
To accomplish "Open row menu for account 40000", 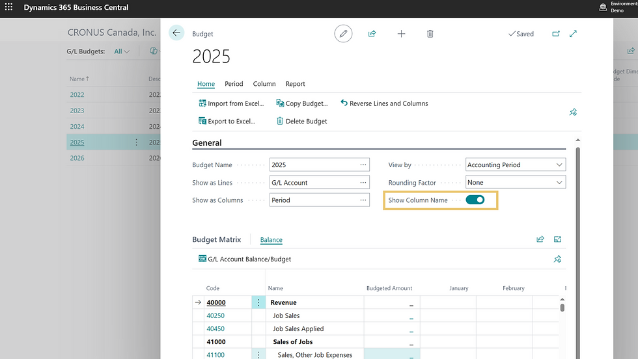I will point(258,302).
